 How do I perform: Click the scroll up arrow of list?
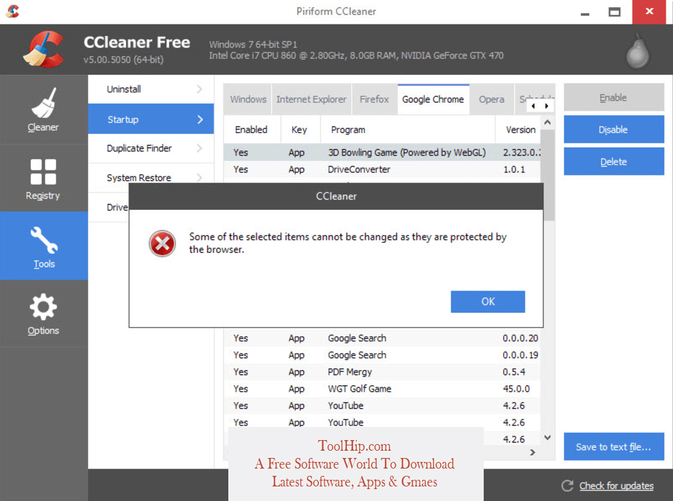coord(547,122)
